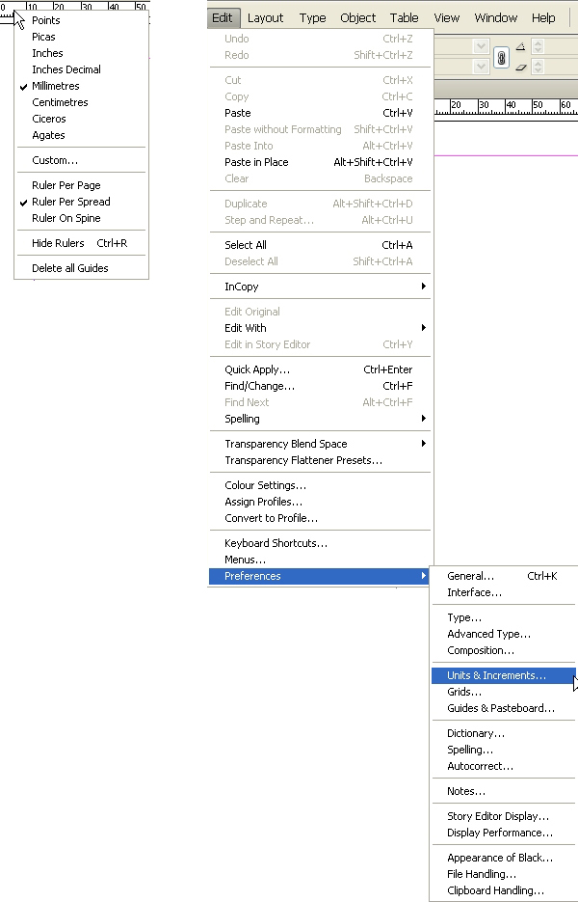Click the shear angle stepper arrows
578x902 pixels.
[538, 67]
